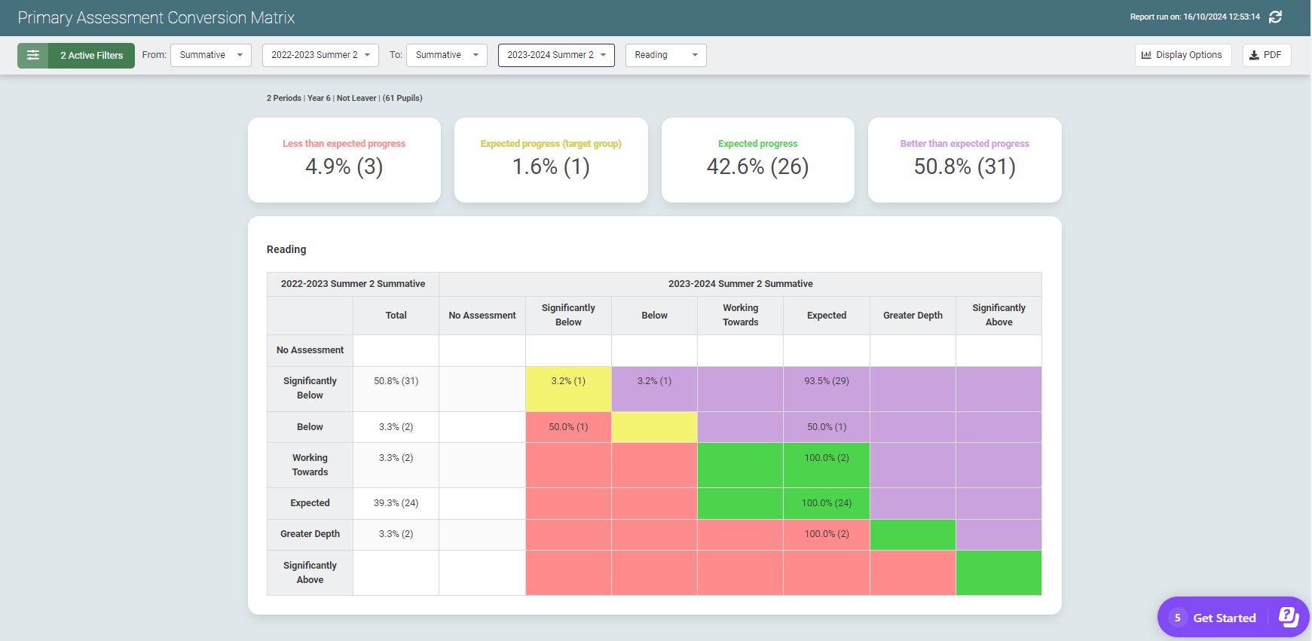Select the Less than expected progress card
This screenshot has height=641, width=1312.
coord(344,160)
